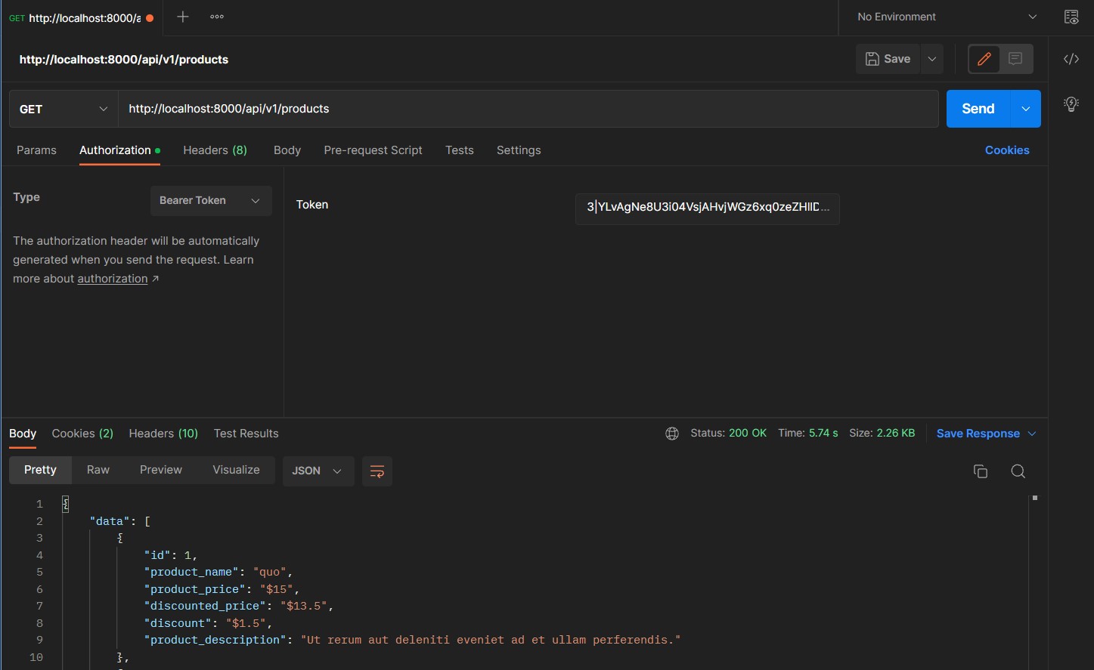Open new request tab with plus icon
Screen dimensions: 1094x670
point(182,17)
